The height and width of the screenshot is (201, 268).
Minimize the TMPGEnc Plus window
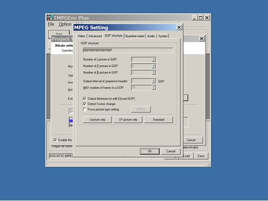coord(194,18)
